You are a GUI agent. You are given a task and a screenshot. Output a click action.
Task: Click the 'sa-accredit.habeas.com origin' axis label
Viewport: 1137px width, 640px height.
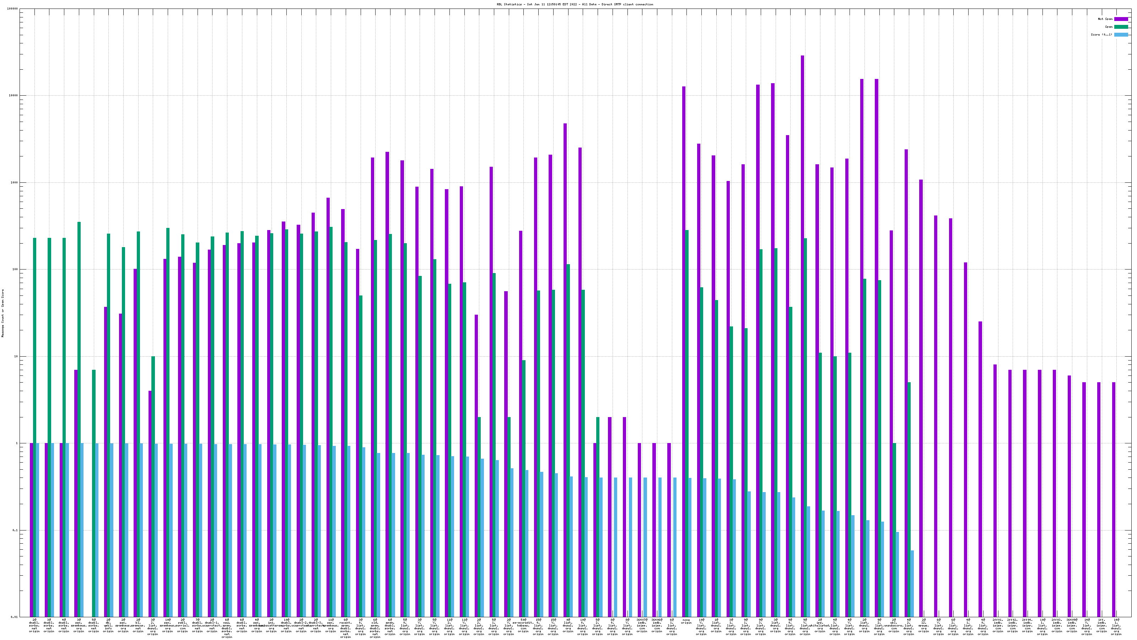coord(523,625)
